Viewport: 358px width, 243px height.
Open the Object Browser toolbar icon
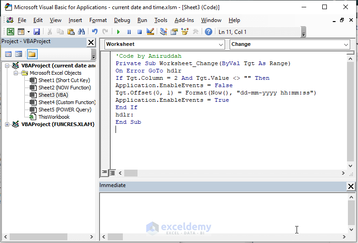(185, 32)
